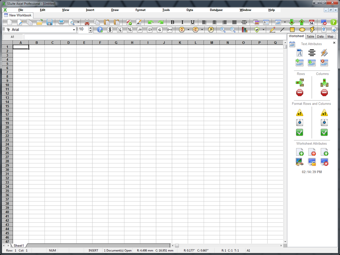Select the Data side panel tab
The width and height of the screenshot is (340, 255).
(x=320, y=36)
